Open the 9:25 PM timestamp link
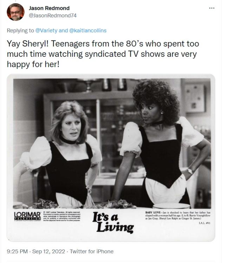Viewport: 227px width, 263px height. [x=16, y=251]
